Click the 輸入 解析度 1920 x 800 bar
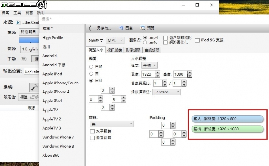 [x=228, y=119]
